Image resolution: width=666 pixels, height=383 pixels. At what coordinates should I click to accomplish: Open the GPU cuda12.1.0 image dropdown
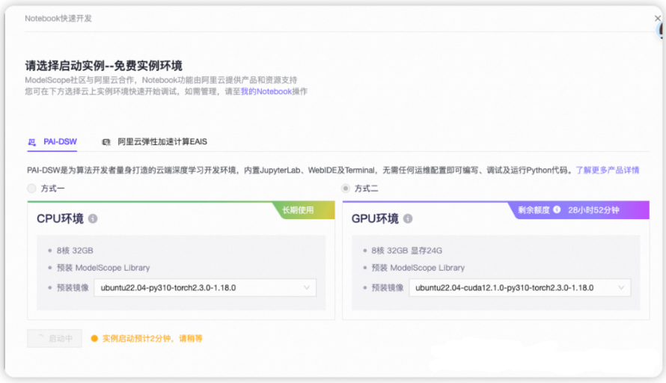(520, 288)
